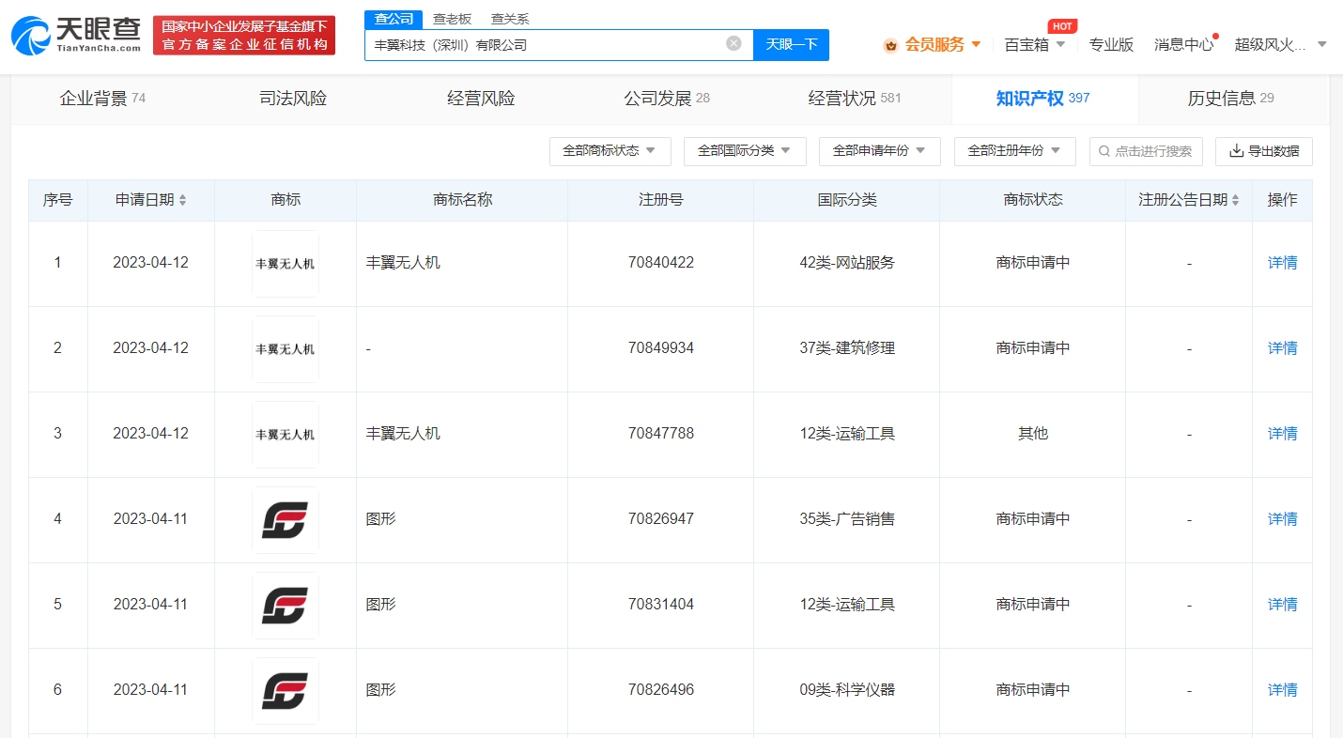Click the 商标状态 column header
The height and width of the screenshot is (738, 1343).
1033,200
